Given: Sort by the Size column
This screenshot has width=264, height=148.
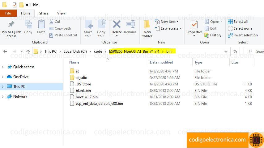Looking at the screenshot, I should (235, 62).
